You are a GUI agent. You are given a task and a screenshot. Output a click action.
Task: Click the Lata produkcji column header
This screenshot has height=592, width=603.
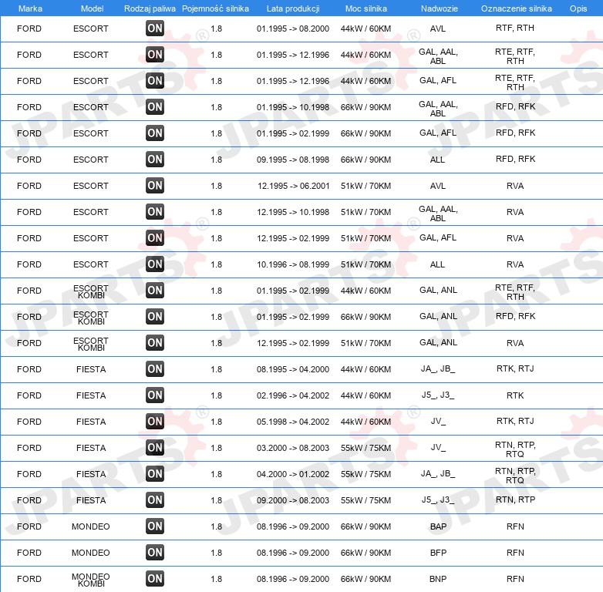293,8
